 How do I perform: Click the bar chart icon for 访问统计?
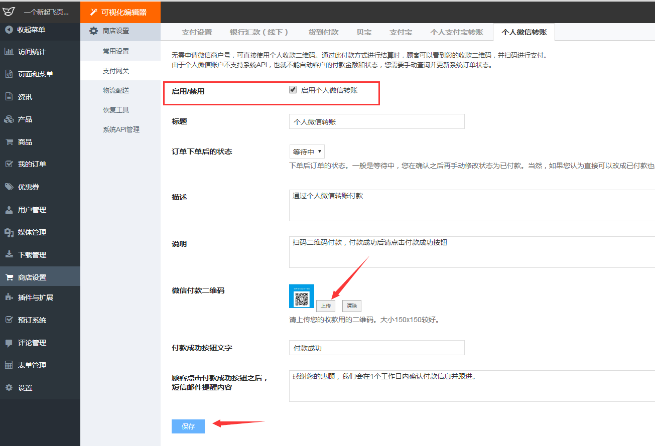point(9,51)
